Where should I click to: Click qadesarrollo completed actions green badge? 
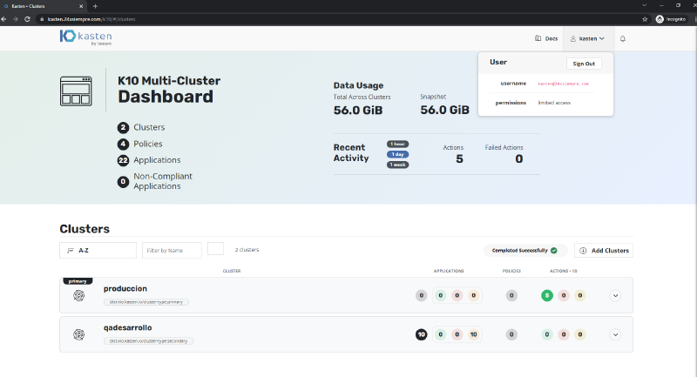(547, 334)
